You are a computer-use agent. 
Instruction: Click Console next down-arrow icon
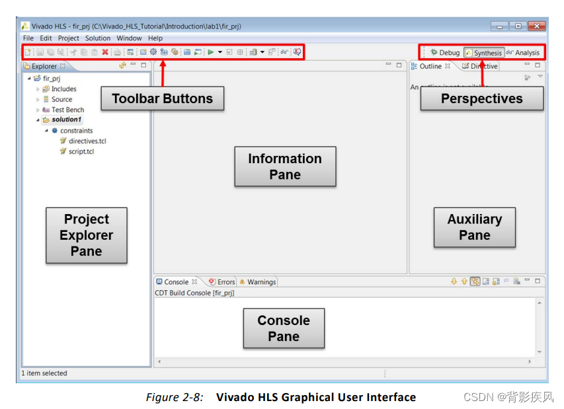454,281
